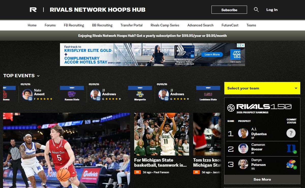Screen dimensions: 305x188
Task: Click the Kansas State label text
Action: pyautogui.click(x=72, y=100)
